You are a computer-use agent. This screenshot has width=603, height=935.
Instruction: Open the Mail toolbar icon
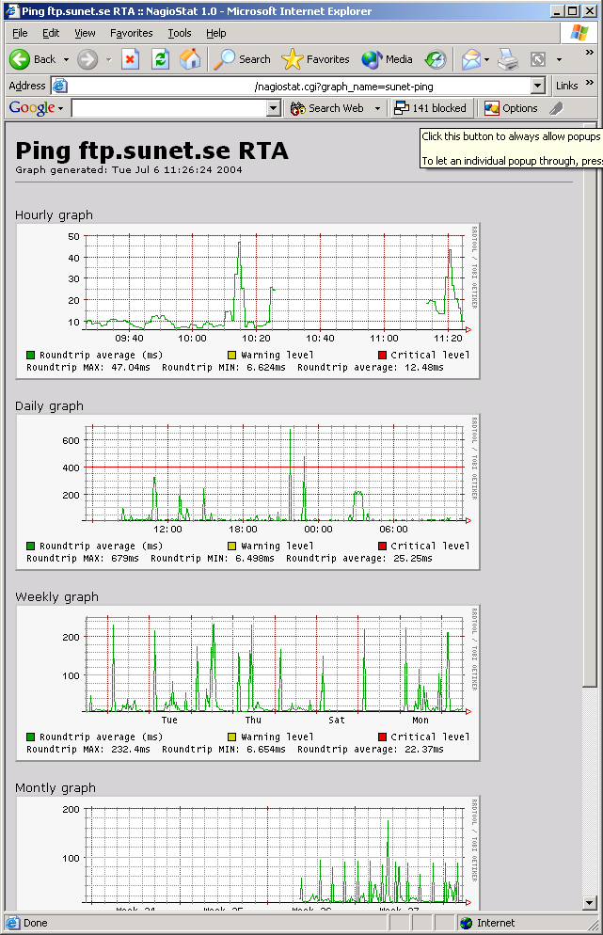470,59
